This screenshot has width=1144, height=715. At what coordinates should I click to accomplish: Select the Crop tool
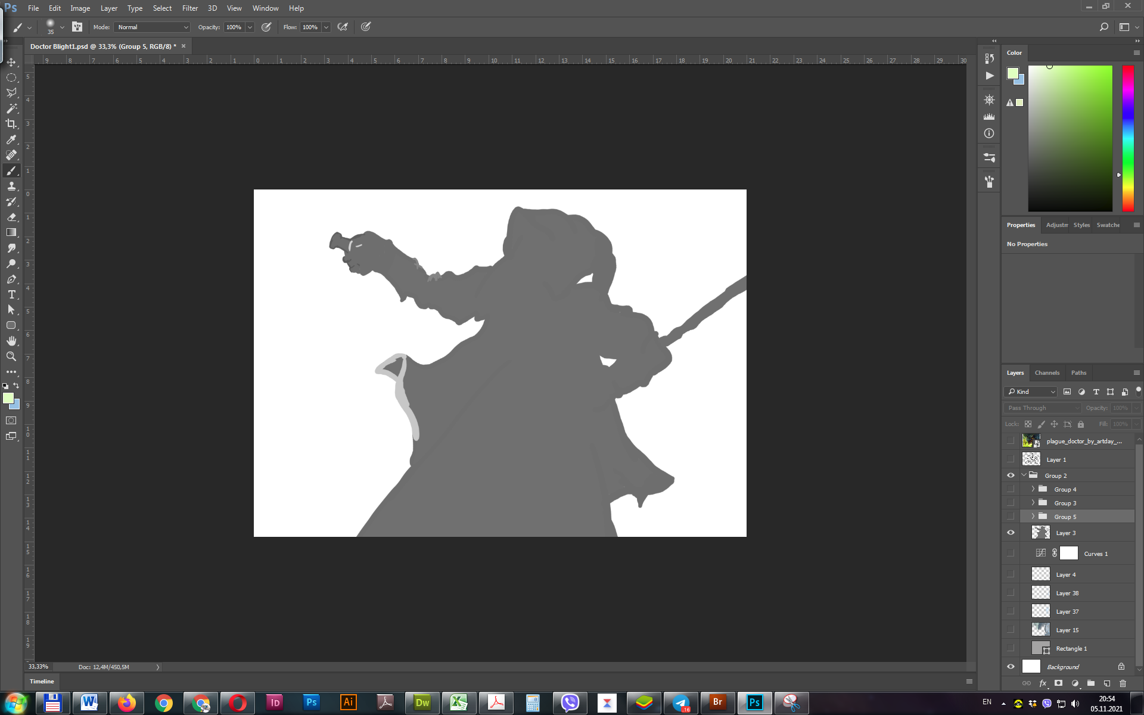[x=11, y=124]
